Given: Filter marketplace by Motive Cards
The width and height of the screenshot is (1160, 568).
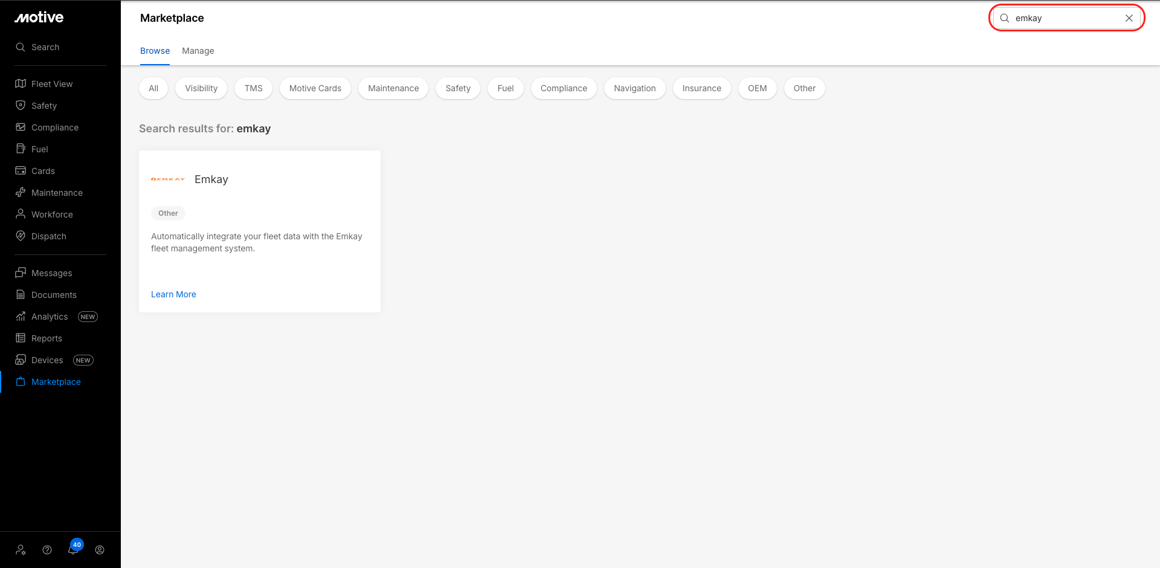Looking at the screenshot, I should (x=315, y=88).
